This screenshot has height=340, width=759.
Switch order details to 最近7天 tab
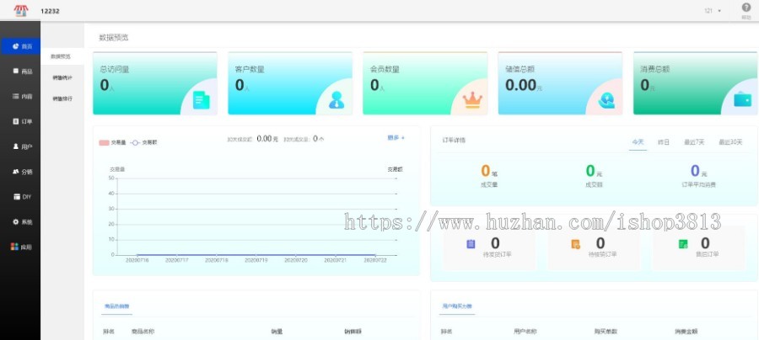pos(694,142)
